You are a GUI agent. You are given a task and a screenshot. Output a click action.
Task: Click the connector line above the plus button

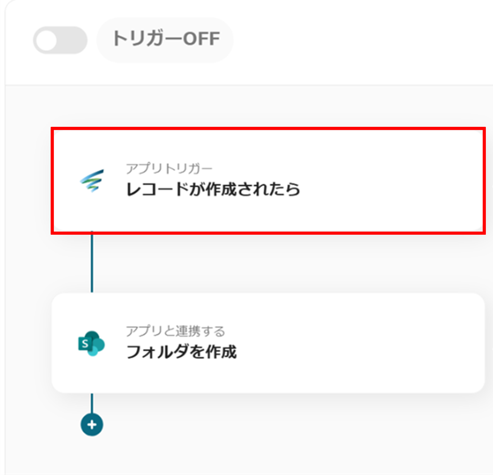tap(92, 403)
